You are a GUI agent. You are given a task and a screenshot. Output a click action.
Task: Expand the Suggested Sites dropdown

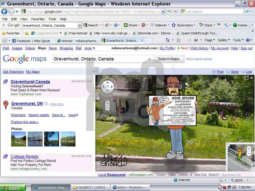point(61,33)
